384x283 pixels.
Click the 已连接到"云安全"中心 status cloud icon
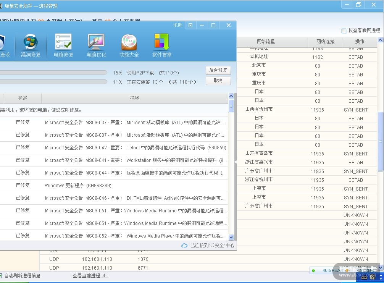(x=184, y=246)
